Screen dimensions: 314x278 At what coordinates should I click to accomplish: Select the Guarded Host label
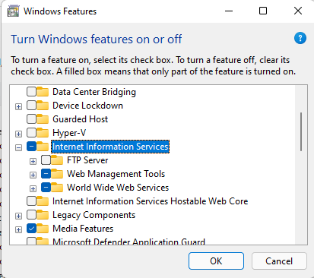click(x=80, y=119)
